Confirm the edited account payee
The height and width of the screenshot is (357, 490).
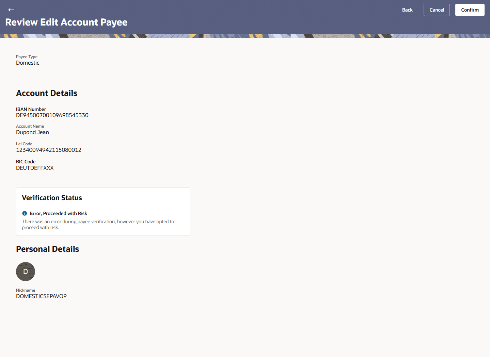(470, 10)
